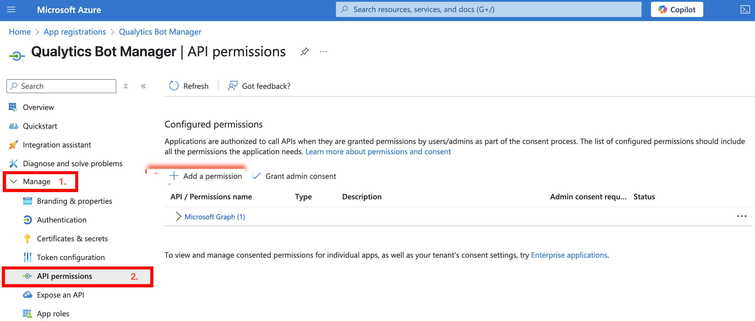Click the sidebar Search input field

click(x=61, y=86)
